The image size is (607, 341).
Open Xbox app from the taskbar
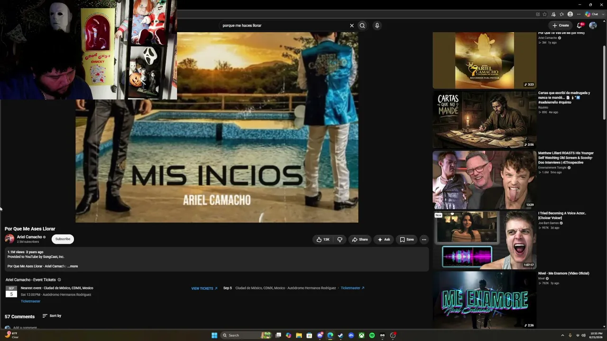click(x=361, y=335)
